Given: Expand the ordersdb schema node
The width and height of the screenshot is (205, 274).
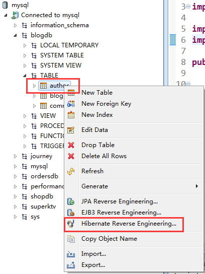Looking at the screenshot, I should tap(16, 176).
